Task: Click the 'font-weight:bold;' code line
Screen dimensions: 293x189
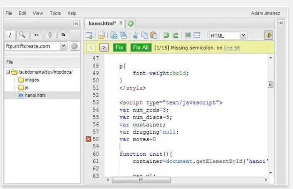Action: (161, 73)
